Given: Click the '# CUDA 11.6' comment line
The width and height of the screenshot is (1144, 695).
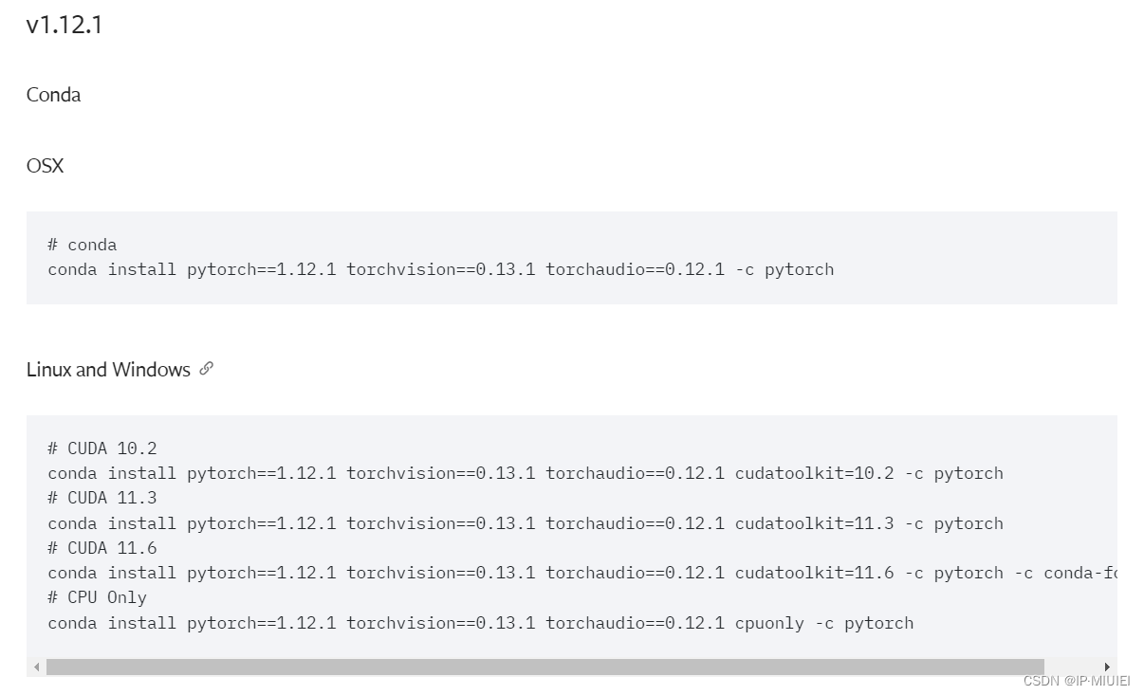Looking at the screenshot, I should pyautogui.click(x=102, y=548).
